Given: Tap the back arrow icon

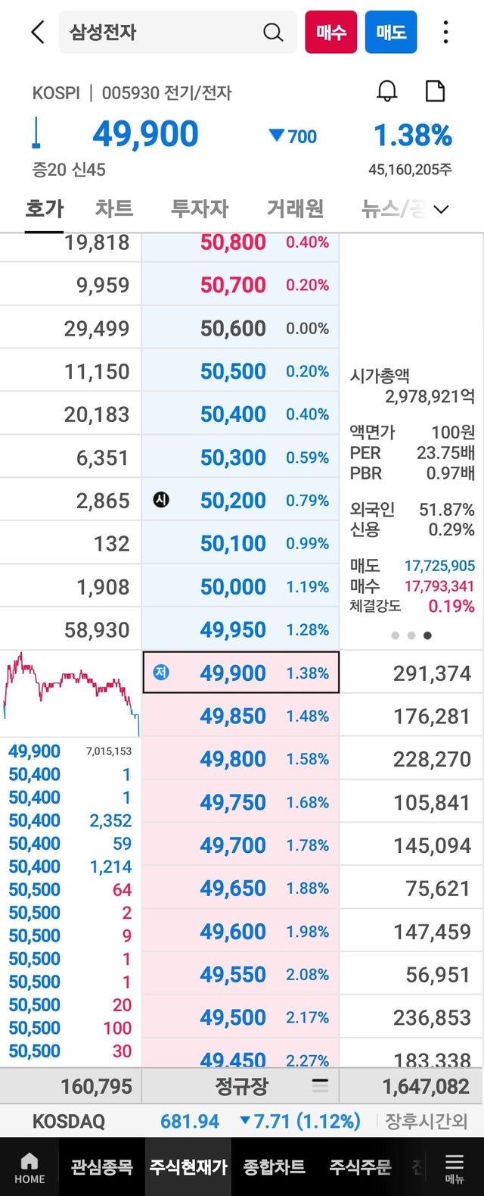Looking at the screenshot, I should pyautogui.click(x=38, y=33).
